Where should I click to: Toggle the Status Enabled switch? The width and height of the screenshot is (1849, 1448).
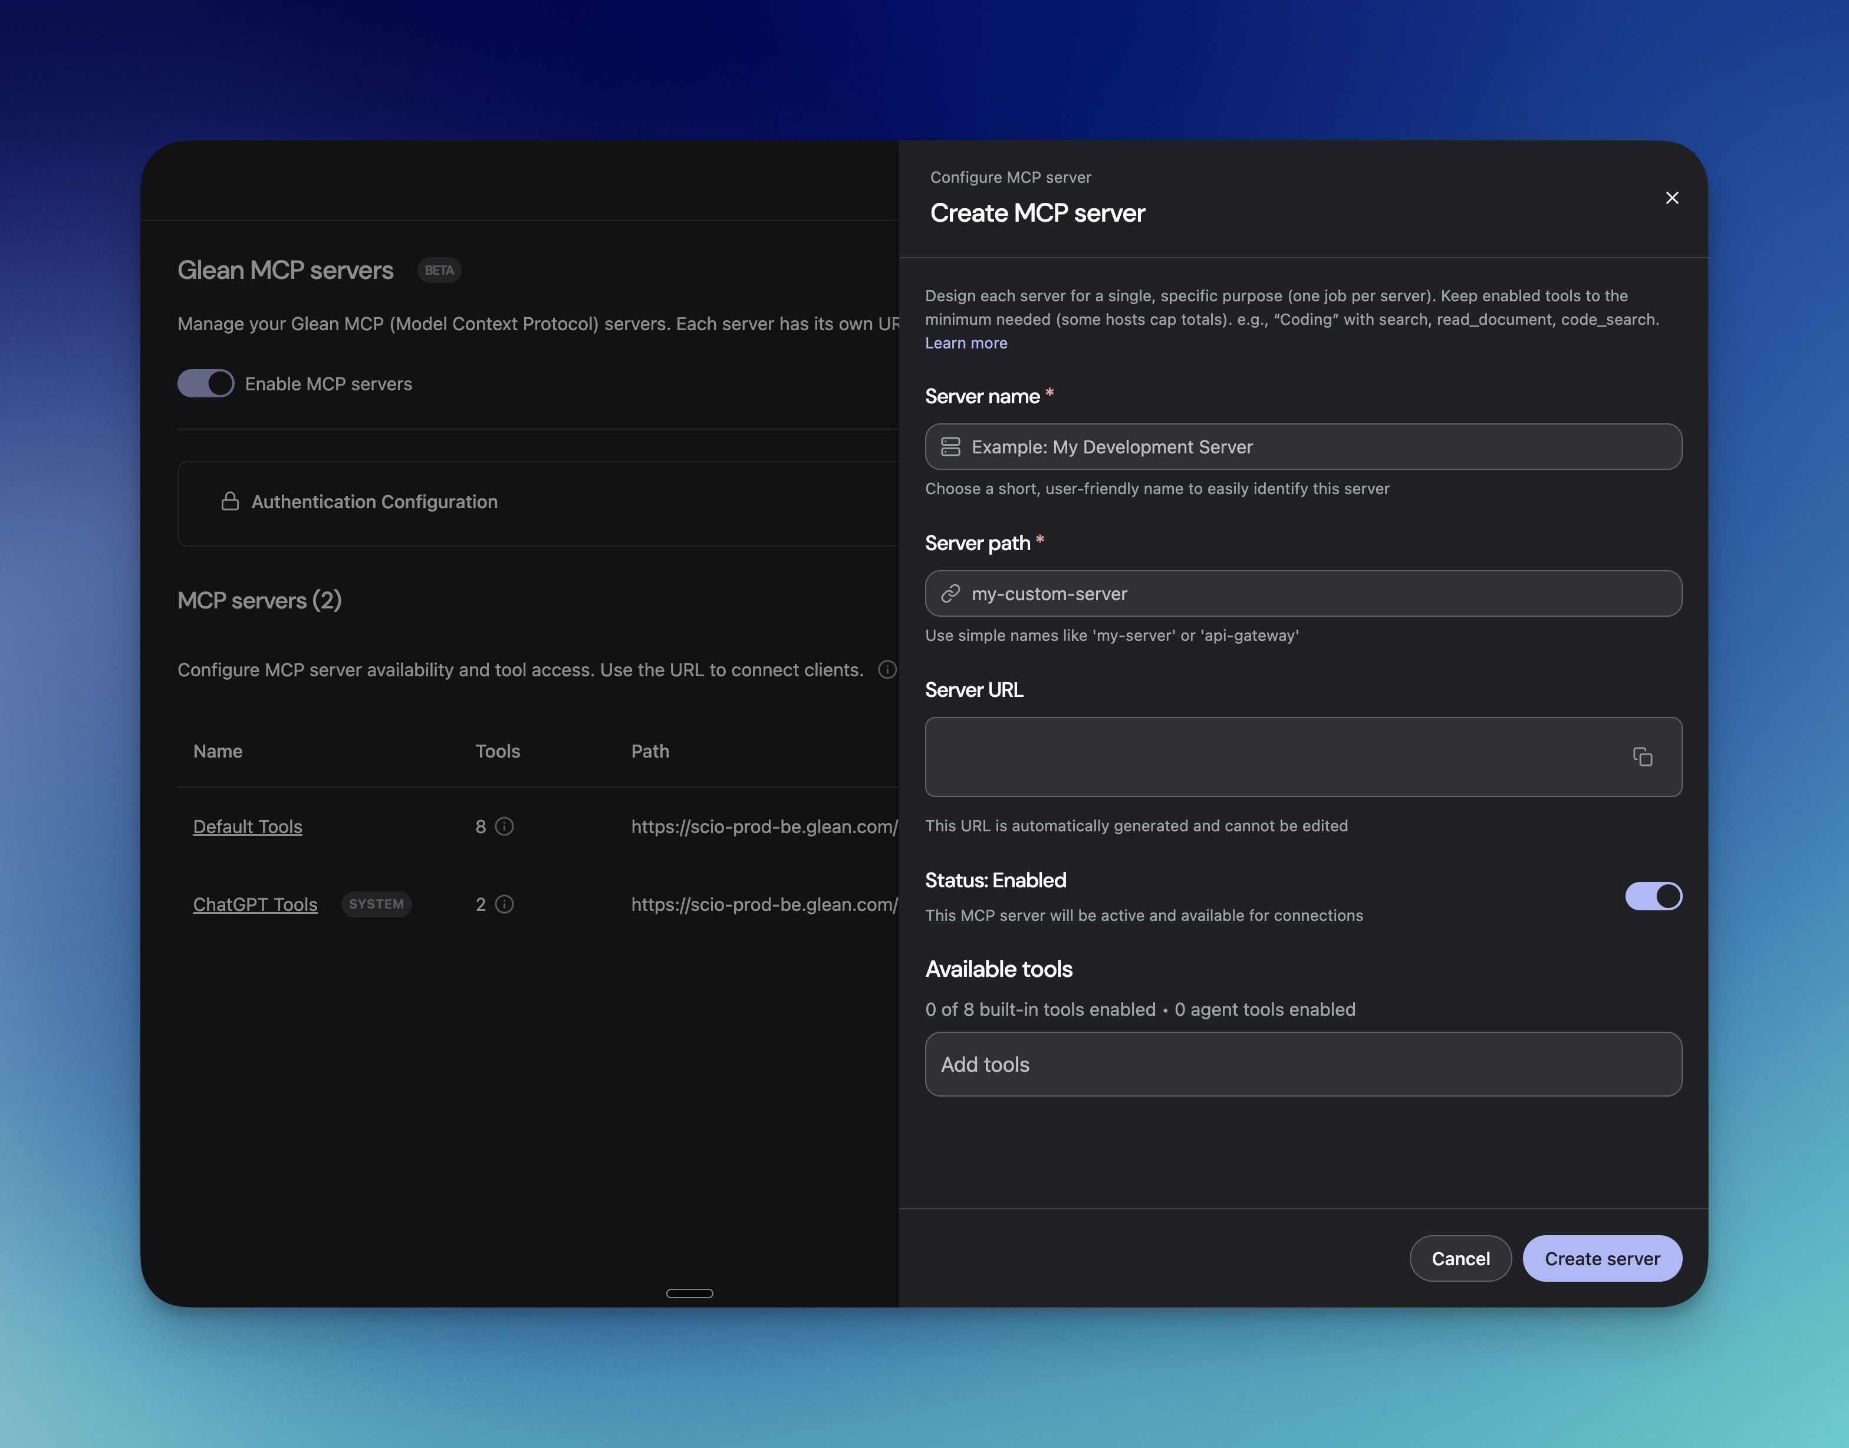point(1652,896)
